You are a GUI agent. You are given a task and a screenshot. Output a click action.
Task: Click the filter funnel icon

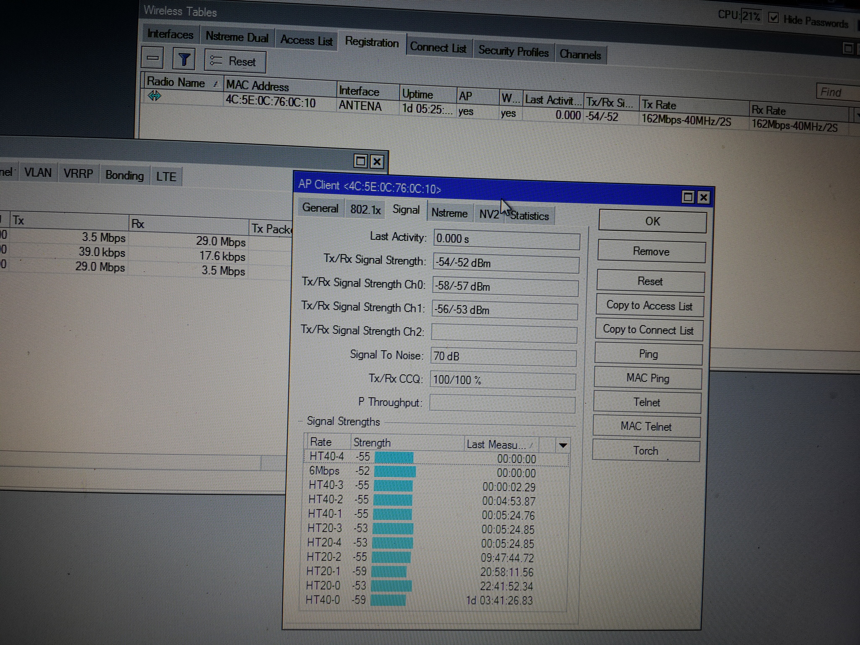pos(184,60)
